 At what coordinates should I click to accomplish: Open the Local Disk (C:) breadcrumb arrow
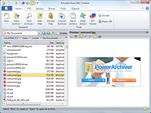click(x=20, y=38)
